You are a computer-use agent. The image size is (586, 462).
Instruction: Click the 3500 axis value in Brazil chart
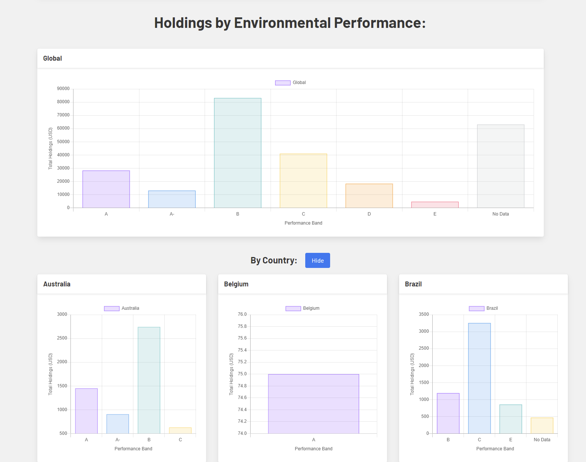[x=424, y=314]
